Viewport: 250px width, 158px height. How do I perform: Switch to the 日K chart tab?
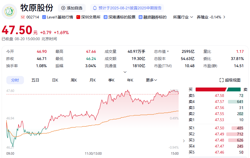(55, 80)
